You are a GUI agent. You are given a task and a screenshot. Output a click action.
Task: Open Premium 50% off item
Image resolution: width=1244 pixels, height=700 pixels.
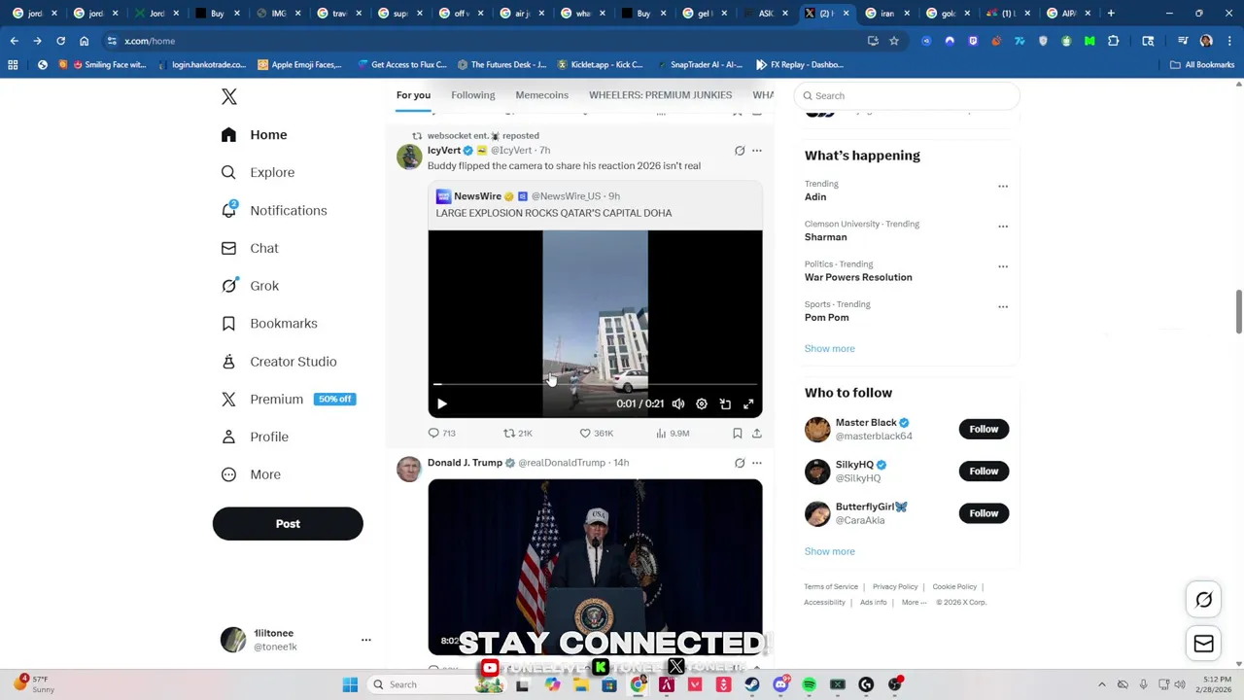click(288, 399)
